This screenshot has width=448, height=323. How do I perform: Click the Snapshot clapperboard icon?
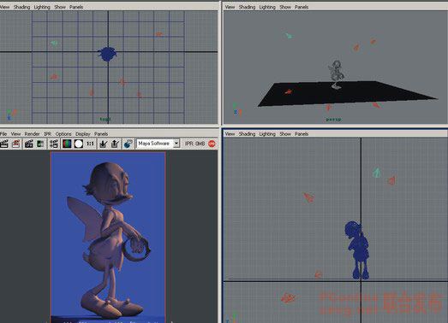(28, 144)
